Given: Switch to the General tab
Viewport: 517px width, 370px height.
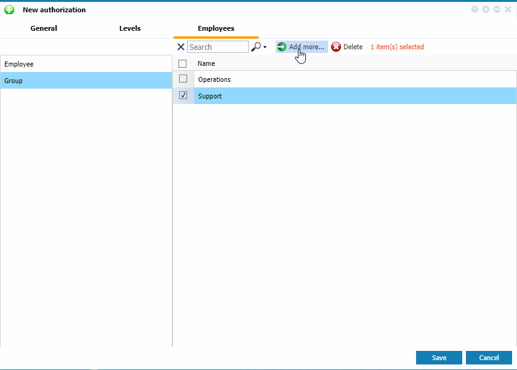Looking at the screenshot, I should click(x=44, y=28).
